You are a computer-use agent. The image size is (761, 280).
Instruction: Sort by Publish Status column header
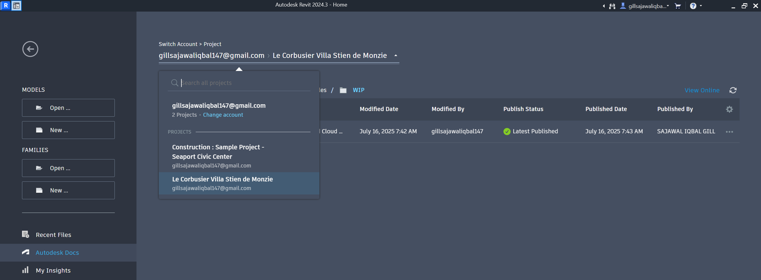click(523, 109)
